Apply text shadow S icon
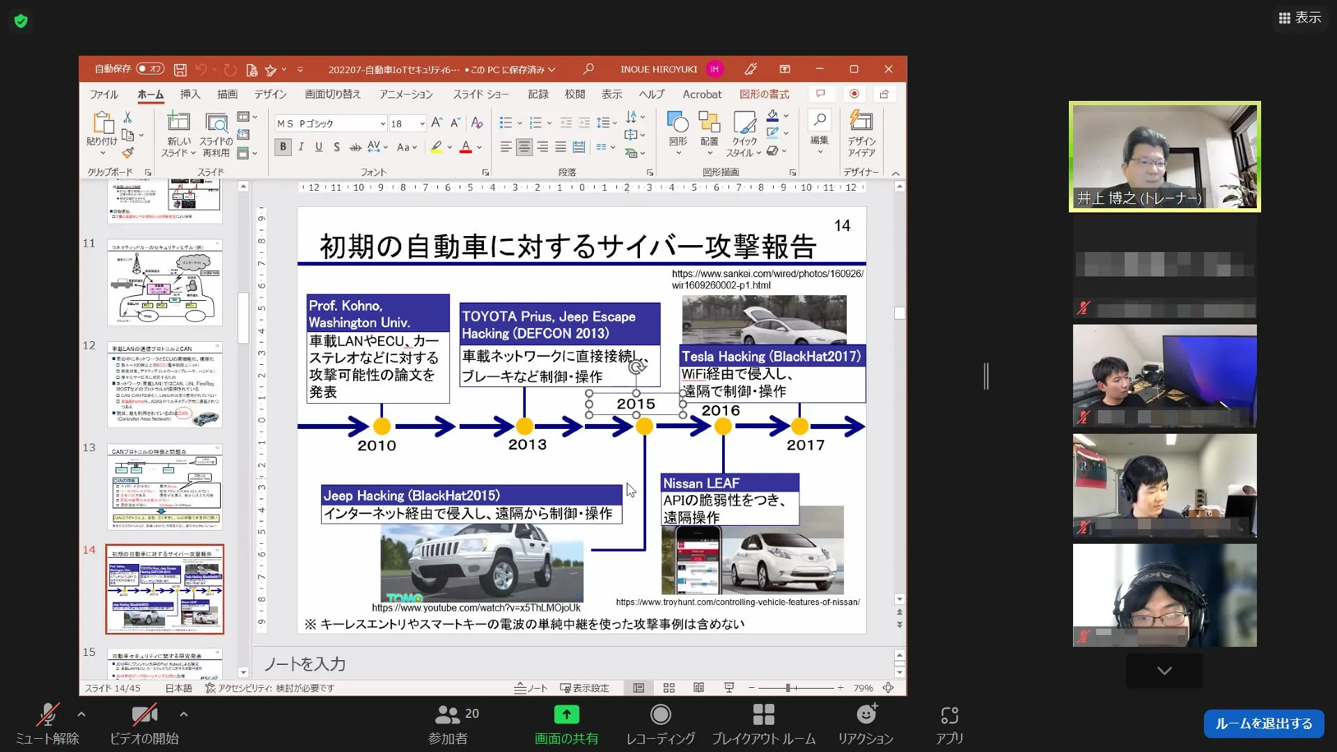 tap(337, 147)
